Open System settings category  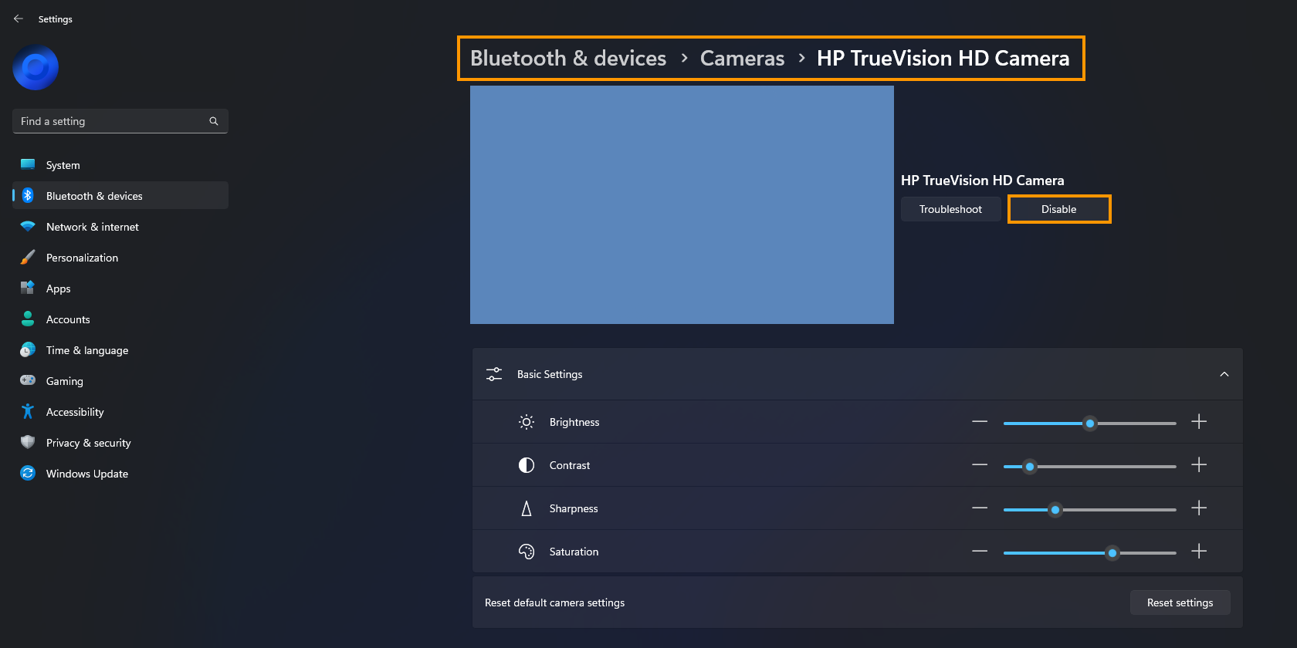click(x=120, y=165)
